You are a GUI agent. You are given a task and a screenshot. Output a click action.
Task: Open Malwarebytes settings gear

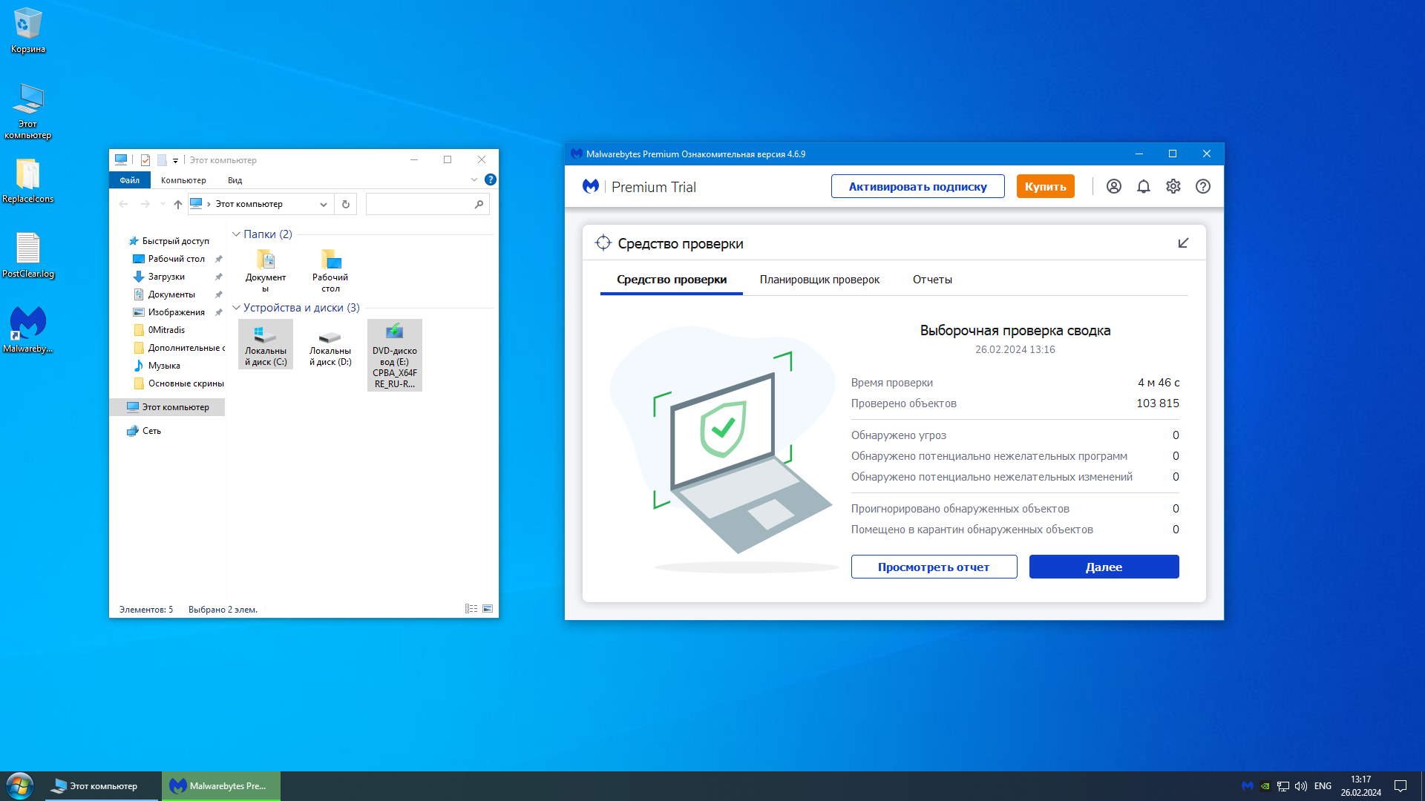coord(1173,187)
